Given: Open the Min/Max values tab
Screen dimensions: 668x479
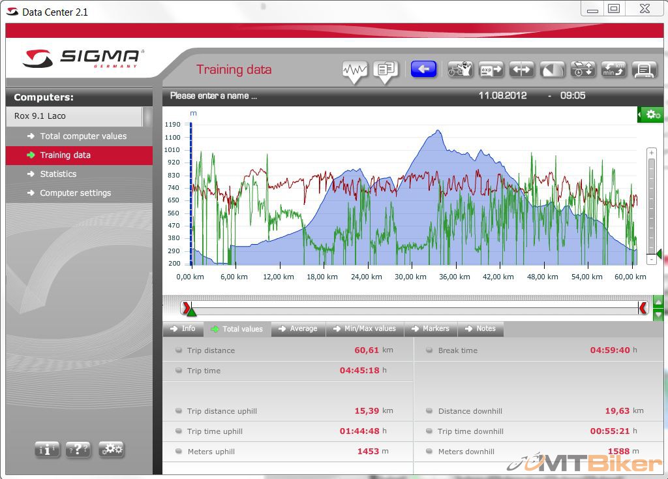Looking at the screenshot, I should coord(364,329).
